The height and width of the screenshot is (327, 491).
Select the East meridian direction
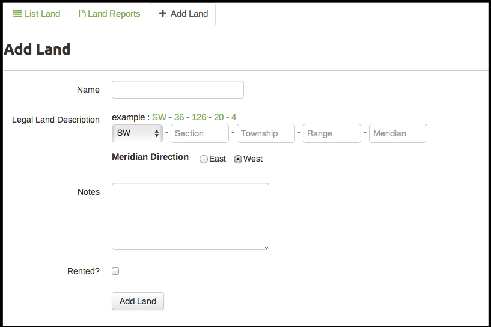[204, 159]
